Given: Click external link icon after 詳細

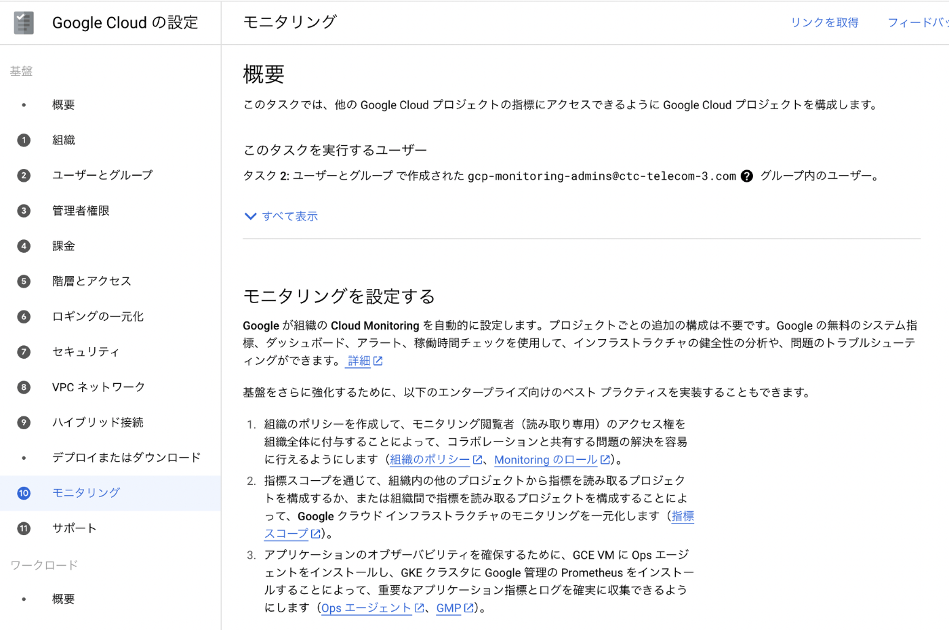Looking at the screenshot, I should tap(378, 361).
